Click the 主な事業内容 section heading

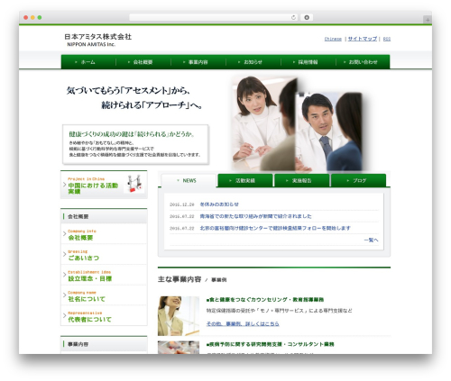(x=179, y=279)
